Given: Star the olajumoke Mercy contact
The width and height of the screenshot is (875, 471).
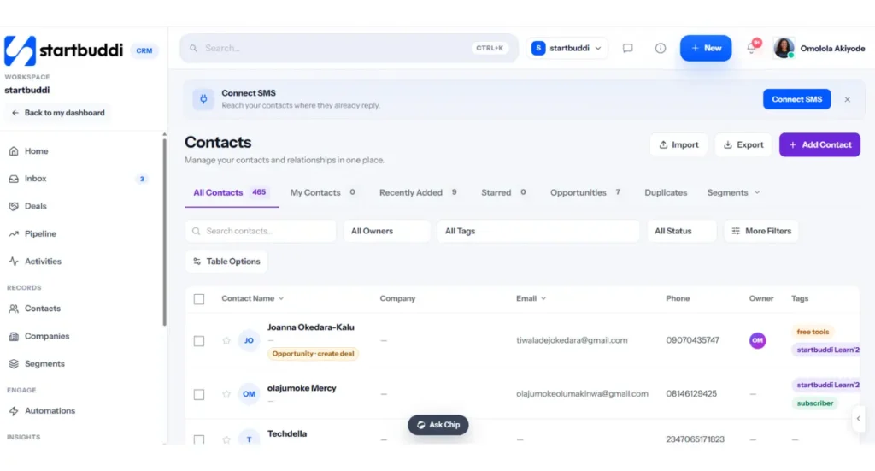Looking at the screenshot, I should pos(226,394).
